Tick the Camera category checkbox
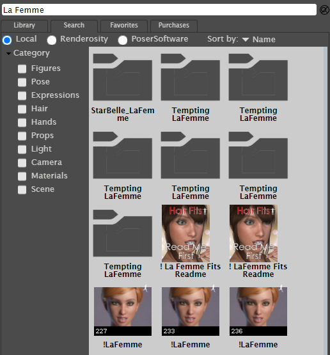Image resolution: width=330 pixels, height=355 pixels. coord(22,162)
